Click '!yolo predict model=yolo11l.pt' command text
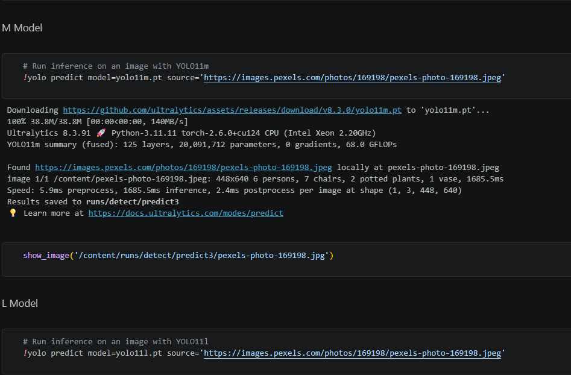 [x=92, y=353]
